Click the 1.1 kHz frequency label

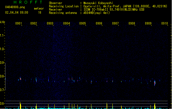2,35
